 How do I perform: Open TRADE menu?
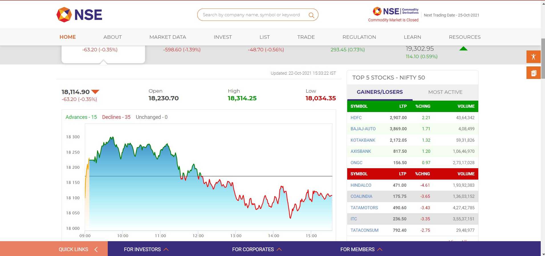click(x=306, y=37)
